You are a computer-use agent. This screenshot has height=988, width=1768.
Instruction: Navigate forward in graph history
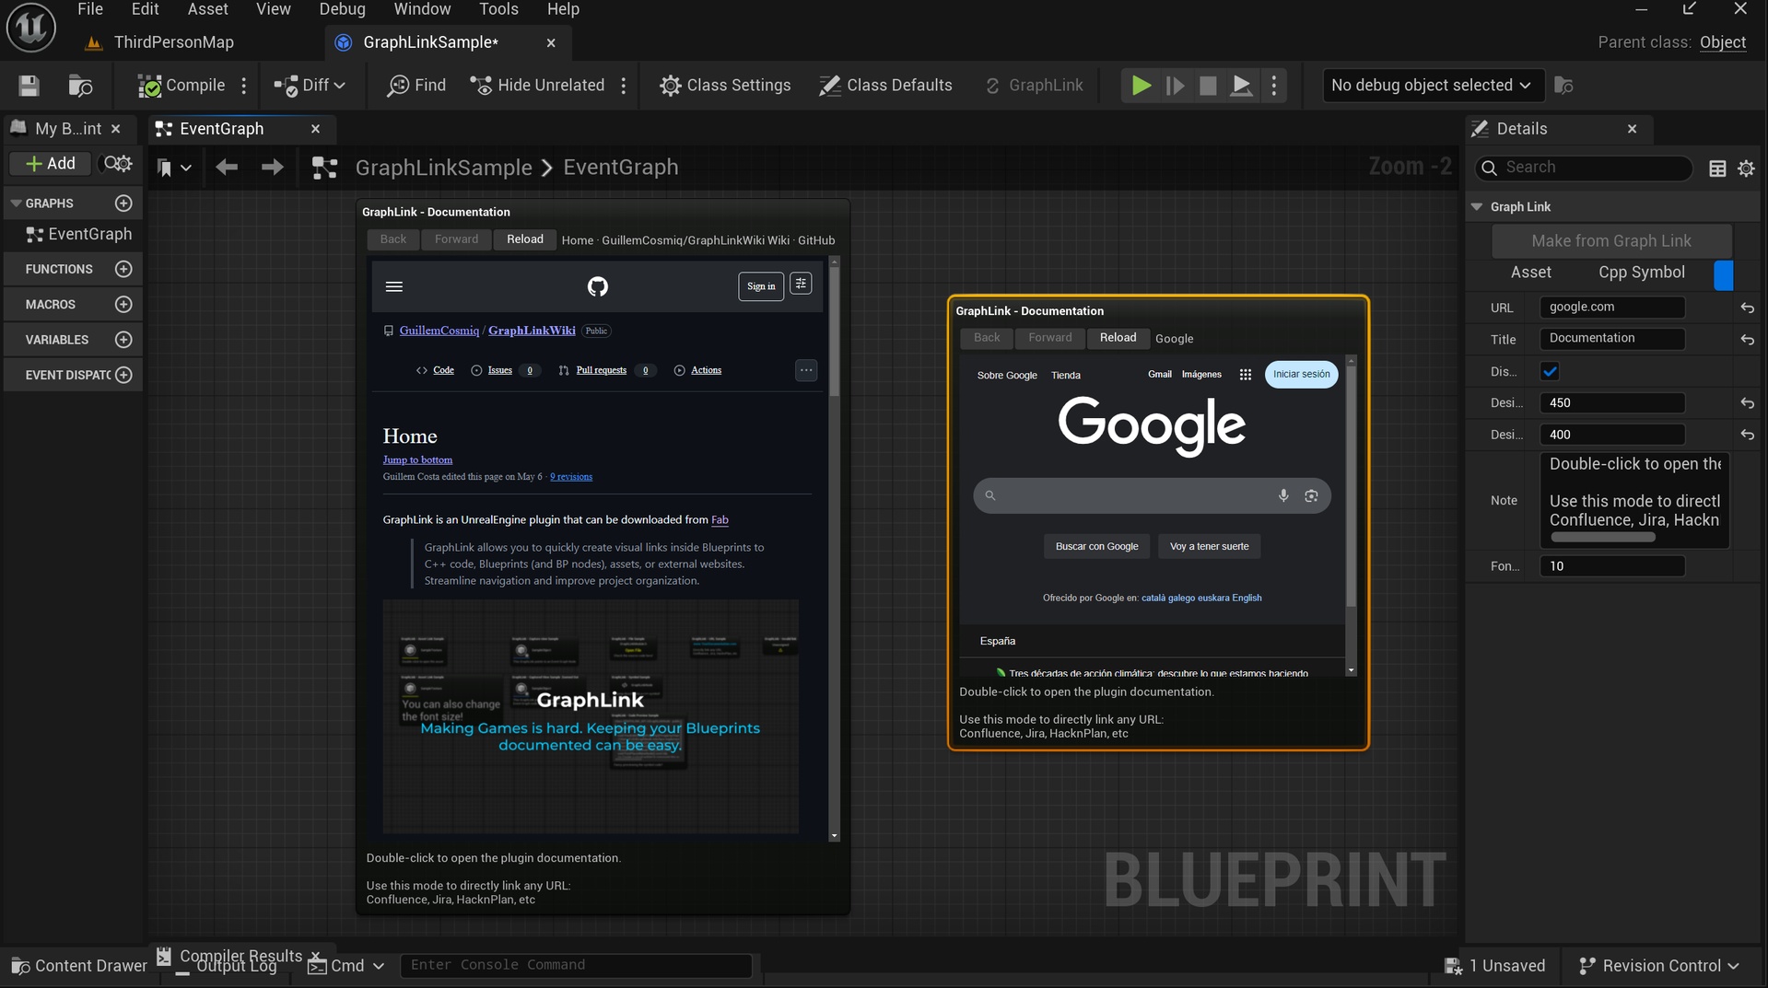pyautogui.click(x=272, y=168)
